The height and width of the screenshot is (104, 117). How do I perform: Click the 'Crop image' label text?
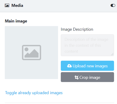click(90, 77)
